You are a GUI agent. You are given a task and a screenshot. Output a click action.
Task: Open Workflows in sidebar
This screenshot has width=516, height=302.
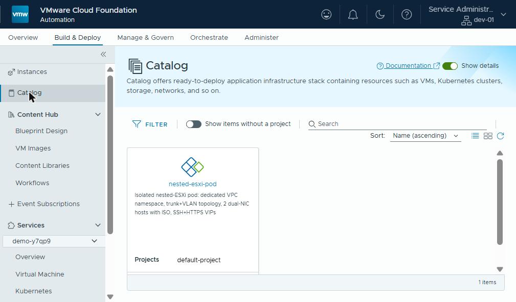click(32, 183)
